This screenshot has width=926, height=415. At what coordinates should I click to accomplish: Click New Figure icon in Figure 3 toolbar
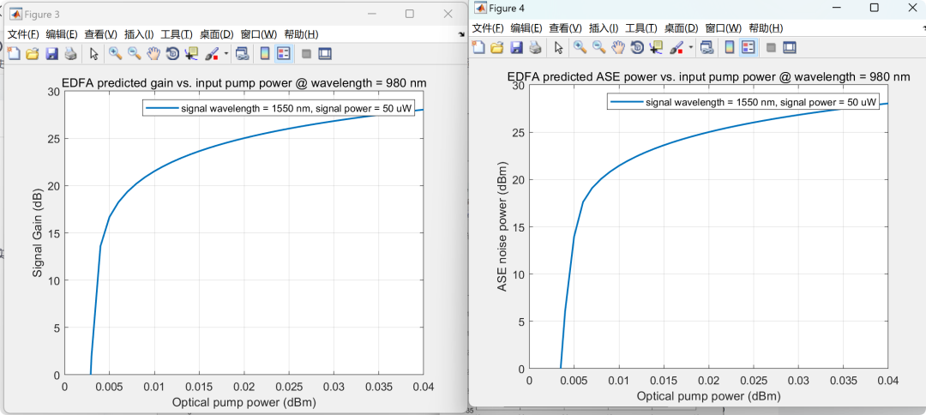(15, 54)
